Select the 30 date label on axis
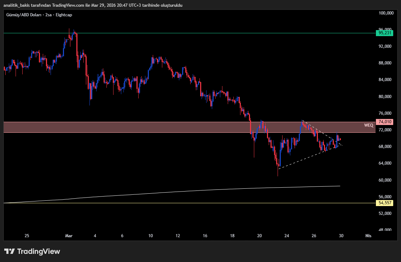 pos(341,235)
